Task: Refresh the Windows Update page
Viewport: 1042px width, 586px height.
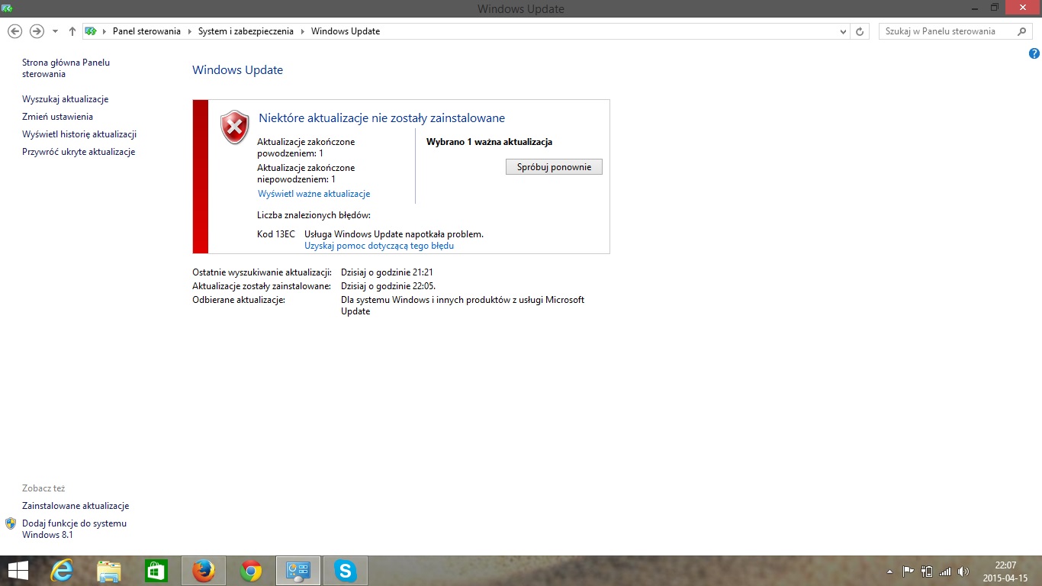Action: pyautogui.click(x=860, y=31)
